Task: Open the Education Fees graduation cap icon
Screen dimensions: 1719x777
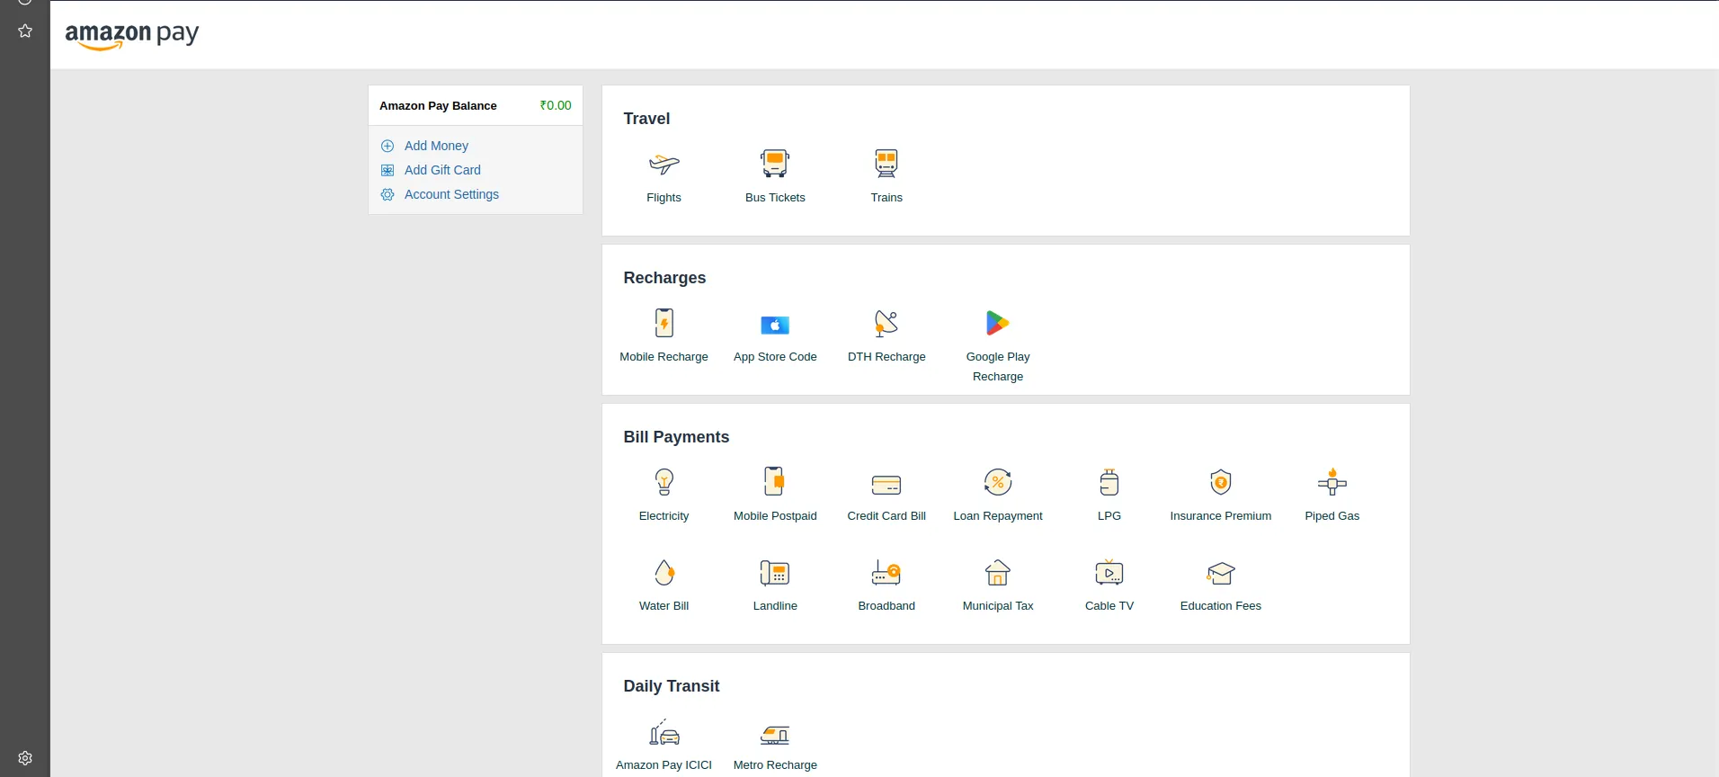Action: pos(1221,573)
